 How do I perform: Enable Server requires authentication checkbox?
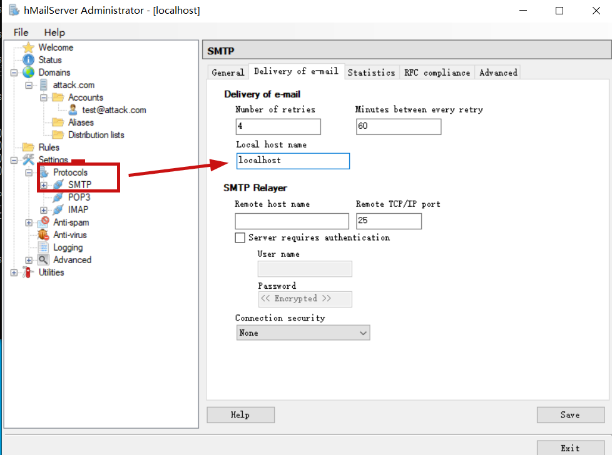click(x=240, y=237)
